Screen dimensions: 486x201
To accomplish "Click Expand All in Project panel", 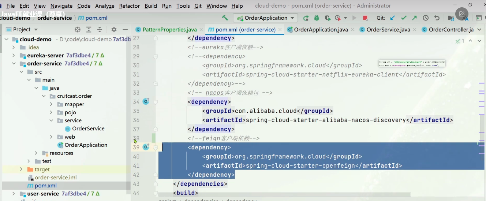I will 89,29.
